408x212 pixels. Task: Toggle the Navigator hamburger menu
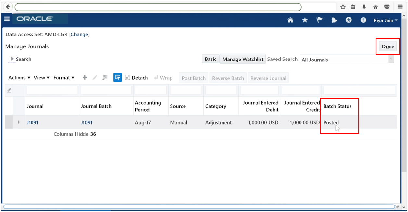7,19
